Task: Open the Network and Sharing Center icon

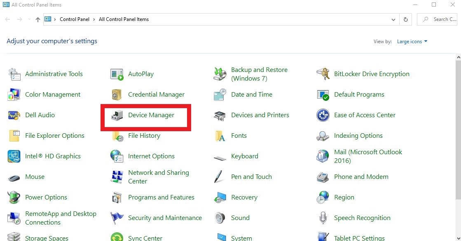Action: [117, 177]
